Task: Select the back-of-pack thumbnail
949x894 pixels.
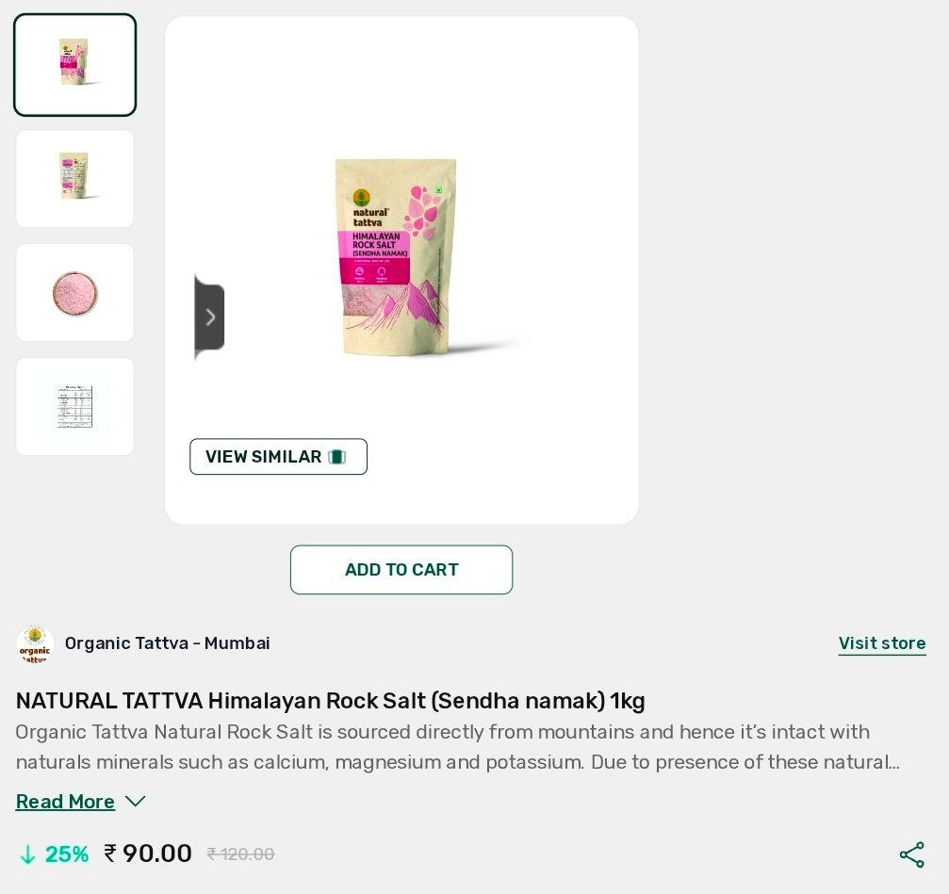Action: point(75,178)
